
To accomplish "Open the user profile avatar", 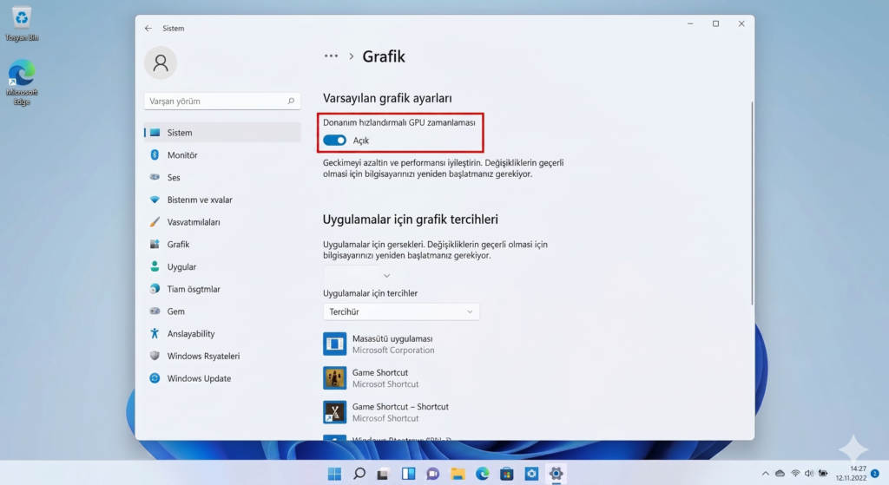I will pos(161,62).
